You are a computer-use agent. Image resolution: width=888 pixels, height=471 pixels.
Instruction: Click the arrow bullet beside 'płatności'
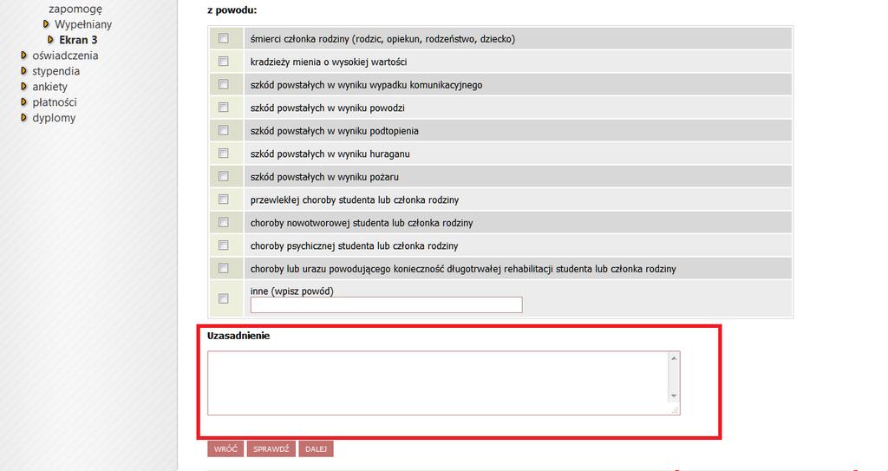[x=23, y=102]
